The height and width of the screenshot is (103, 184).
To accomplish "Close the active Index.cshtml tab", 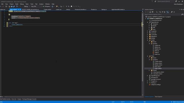I will (20, 9).
